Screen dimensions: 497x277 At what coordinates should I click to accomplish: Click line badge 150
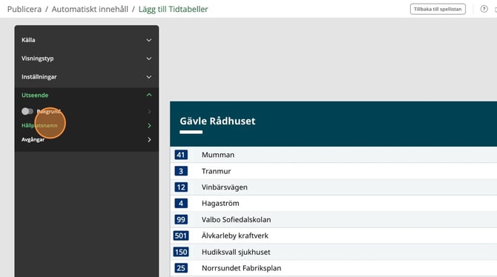[181, 252]
